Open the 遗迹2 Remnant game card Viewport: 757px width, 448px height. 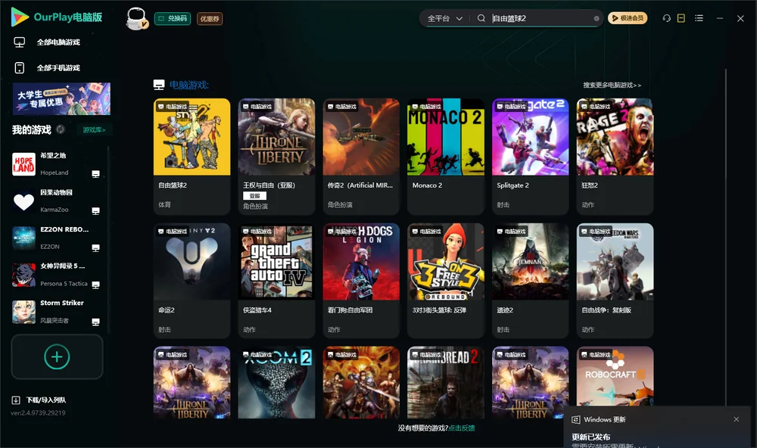coord(530,281)
